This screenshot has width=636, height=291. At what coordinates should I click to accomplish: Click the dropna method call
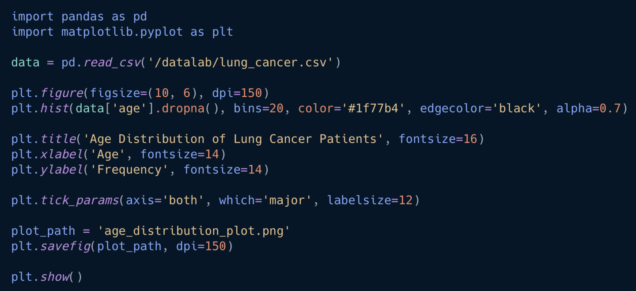pos(183,108)
